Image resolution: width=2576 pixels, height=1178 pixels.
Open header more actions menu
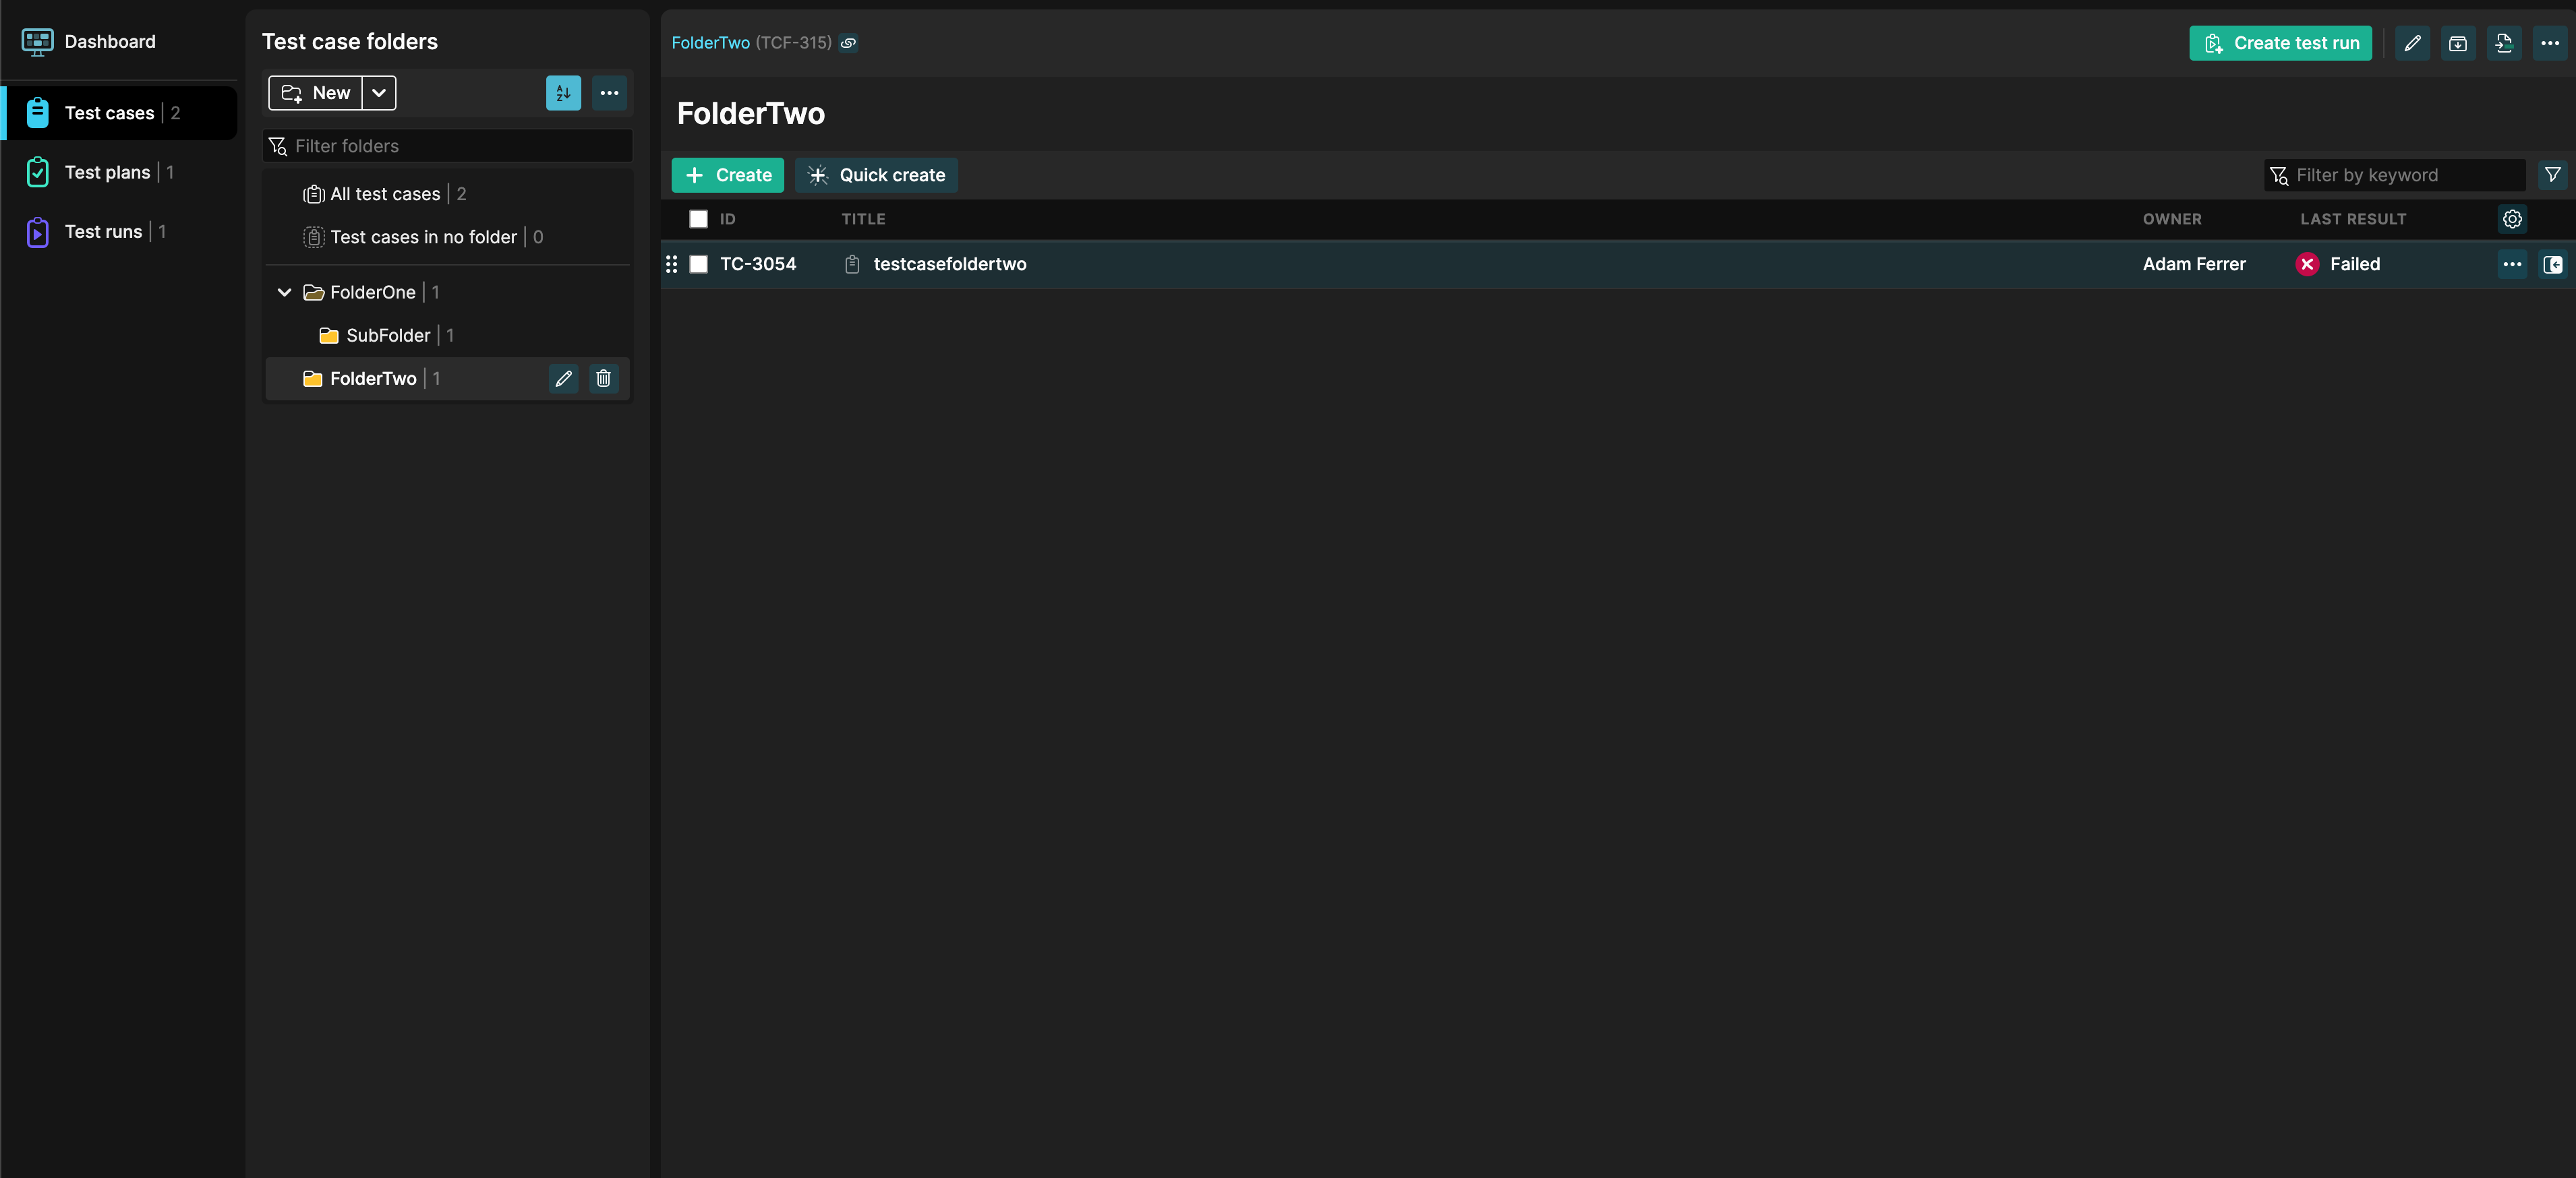tap(2549, 43)
